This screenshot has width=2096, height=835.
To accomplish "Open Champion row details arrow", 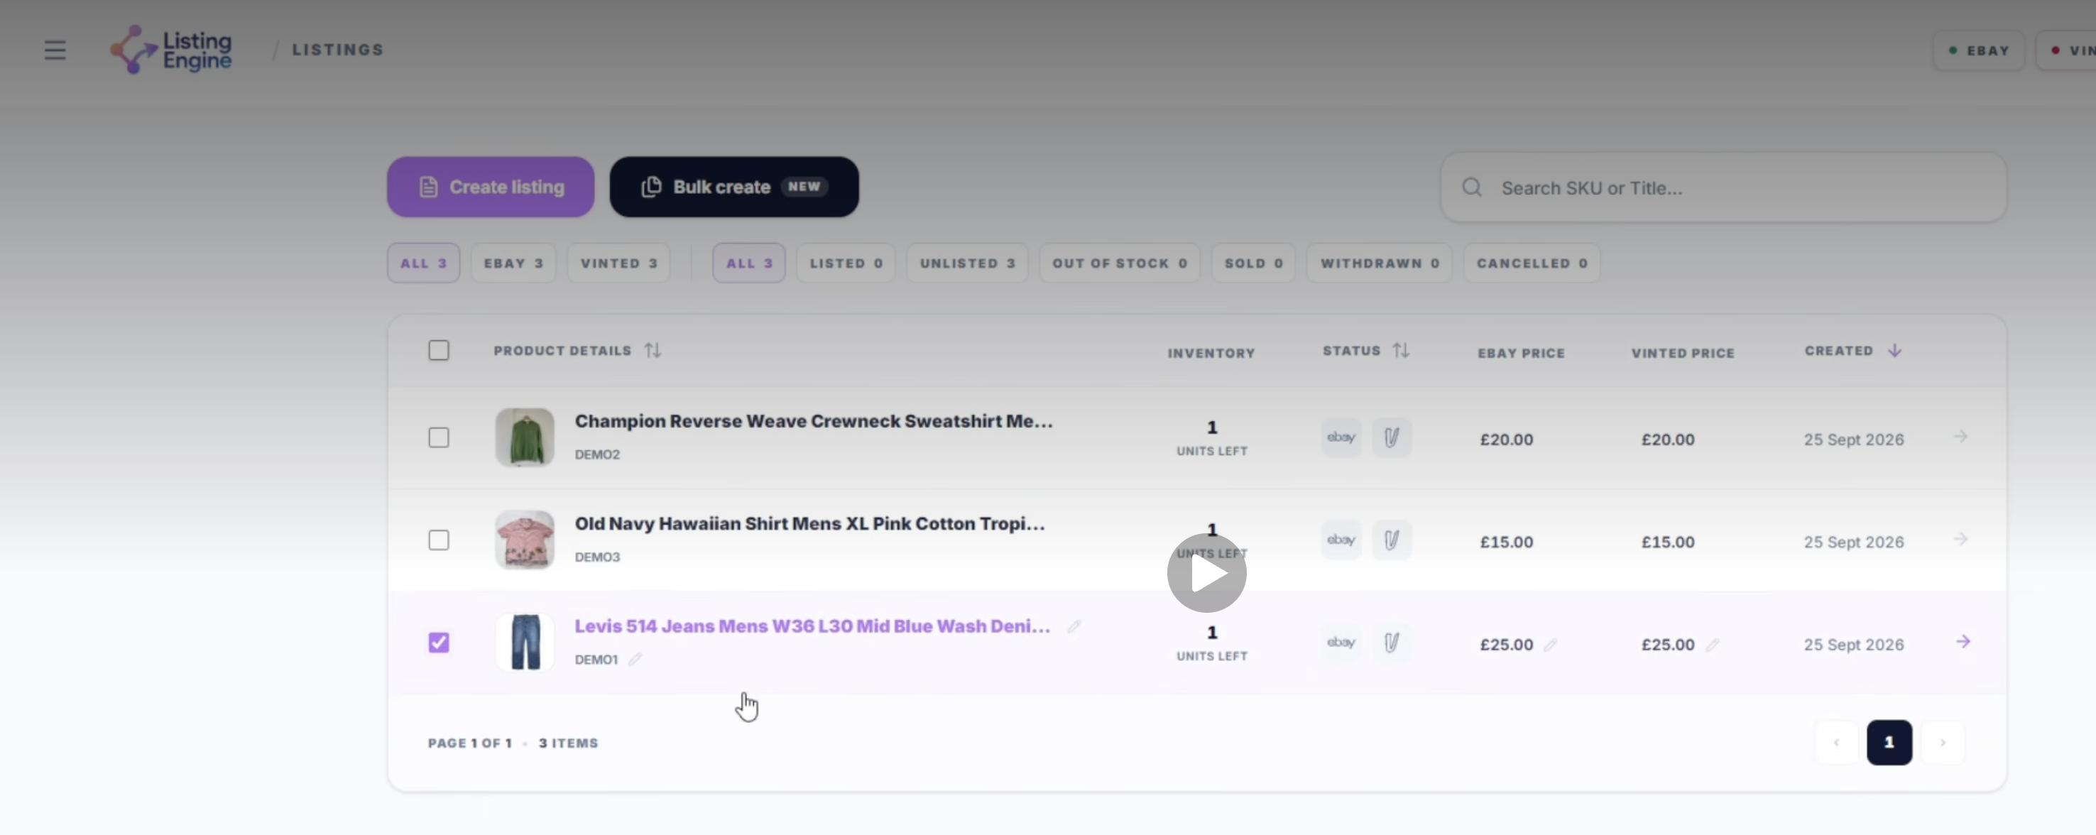I will tap(1961, 437).
